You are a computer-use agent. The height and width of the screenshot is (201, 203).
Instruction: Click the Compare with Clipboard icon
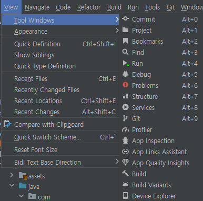pyautogui.click(x=7, y=124)
